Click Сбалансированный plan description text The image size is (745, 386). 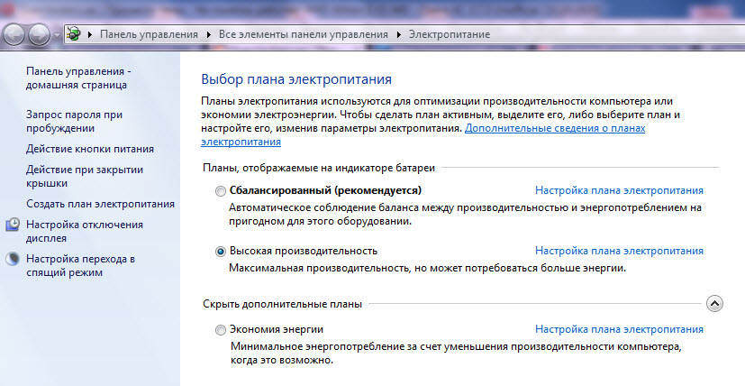click(x=465, y=215)
